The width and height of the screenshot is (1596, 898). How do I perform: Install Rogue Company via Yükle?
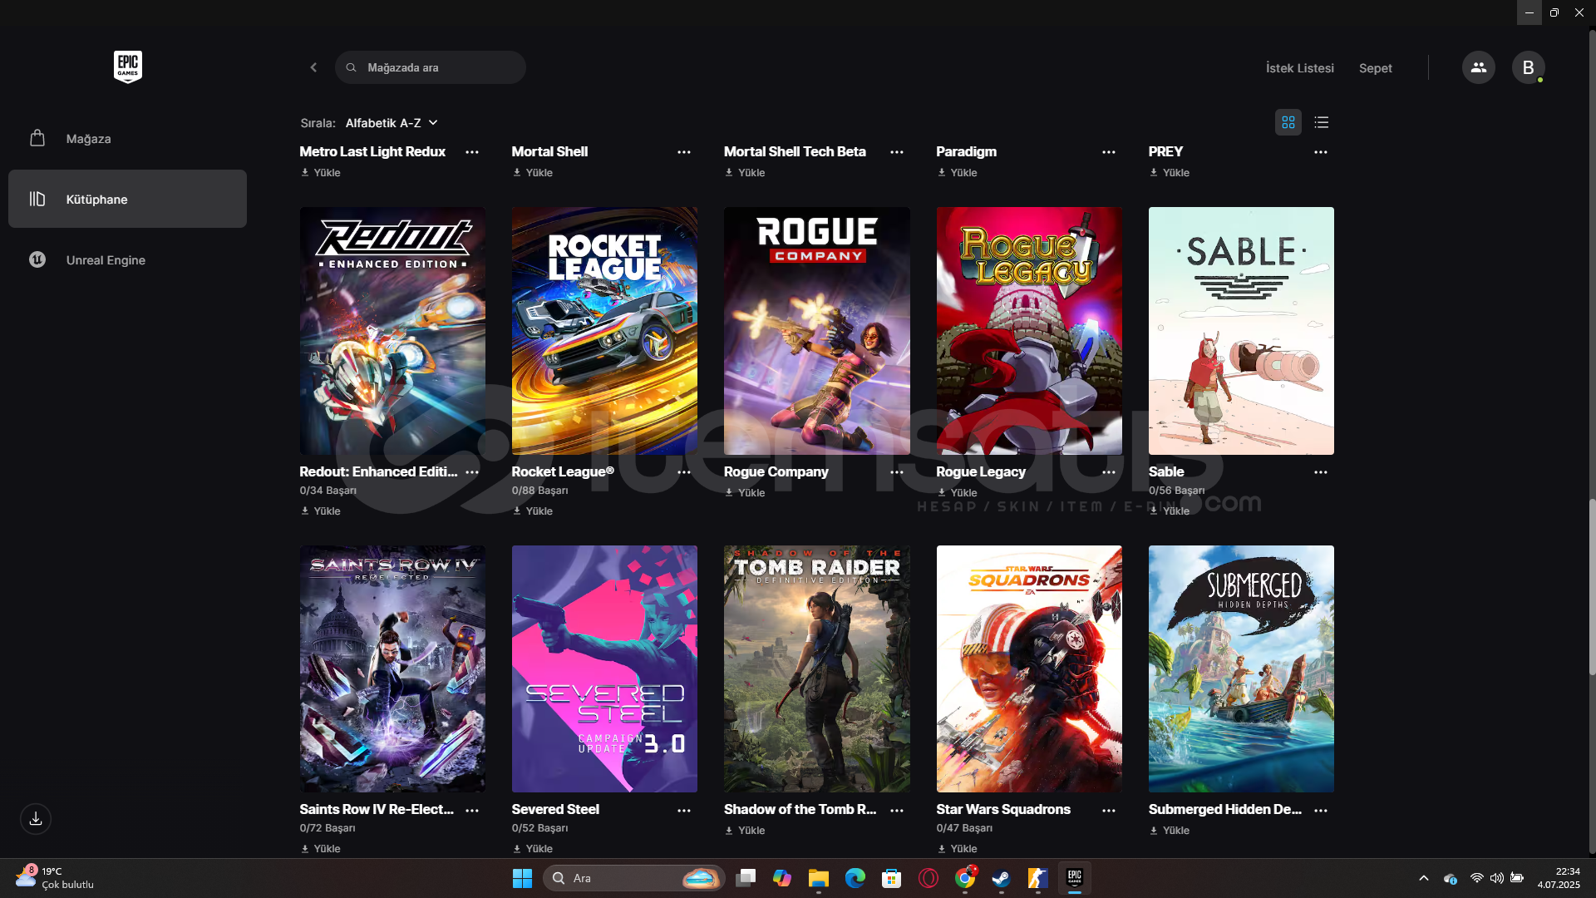[745, 493]
